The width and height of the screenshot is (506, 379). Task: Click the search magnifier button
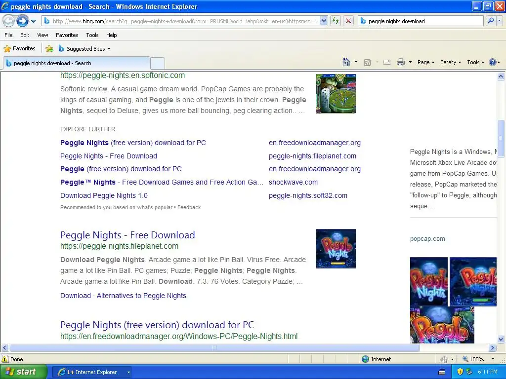(491, 21)
